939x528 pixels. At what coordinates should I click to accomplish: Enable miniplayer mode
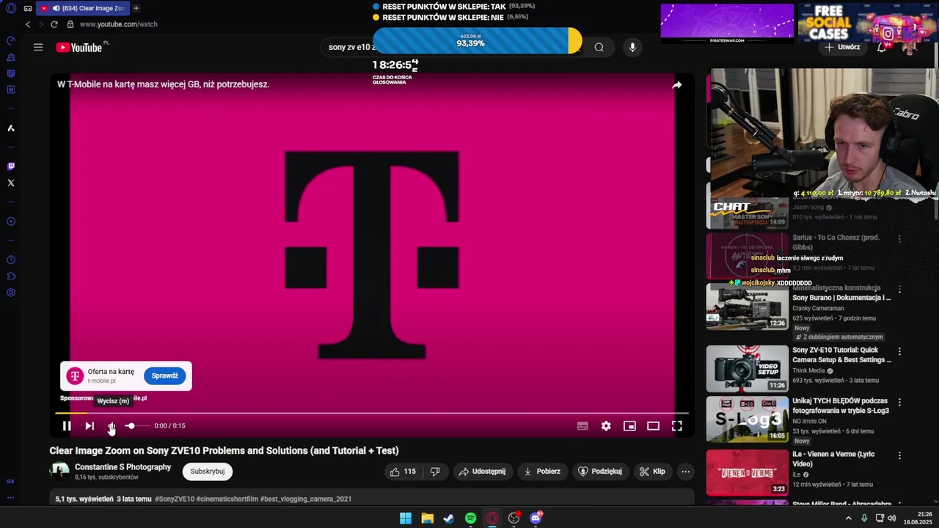pyautogui.click(x=629, y=426)
